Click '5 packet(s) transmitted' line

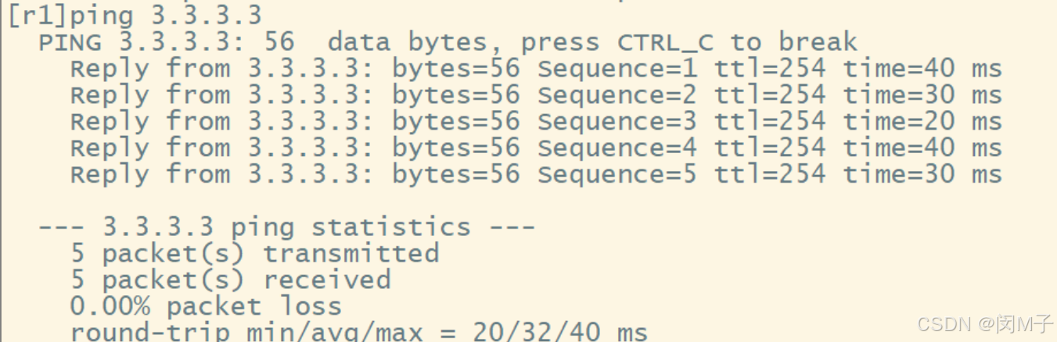pyautogui.click(x=255, y=254)
